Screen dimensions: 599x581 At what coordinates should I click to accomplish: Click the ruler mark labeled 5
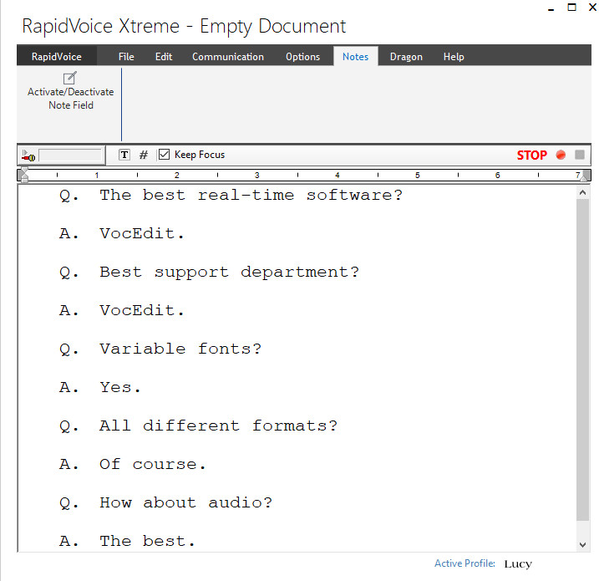pos(418,175)
